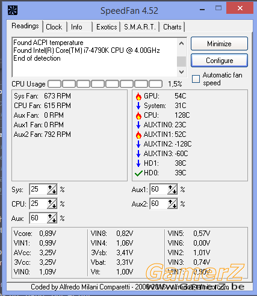Click the log box scroll up arrow
This screenshot has height=296, width=257.
(182, 43)
